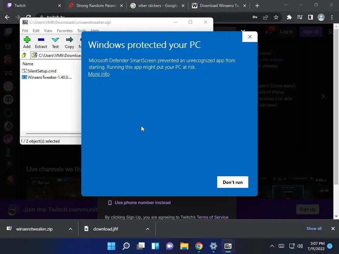Viewport: 339px width, 254px height.
Task: Close the viber stickers tab
Action: click(x=183, y=6)
